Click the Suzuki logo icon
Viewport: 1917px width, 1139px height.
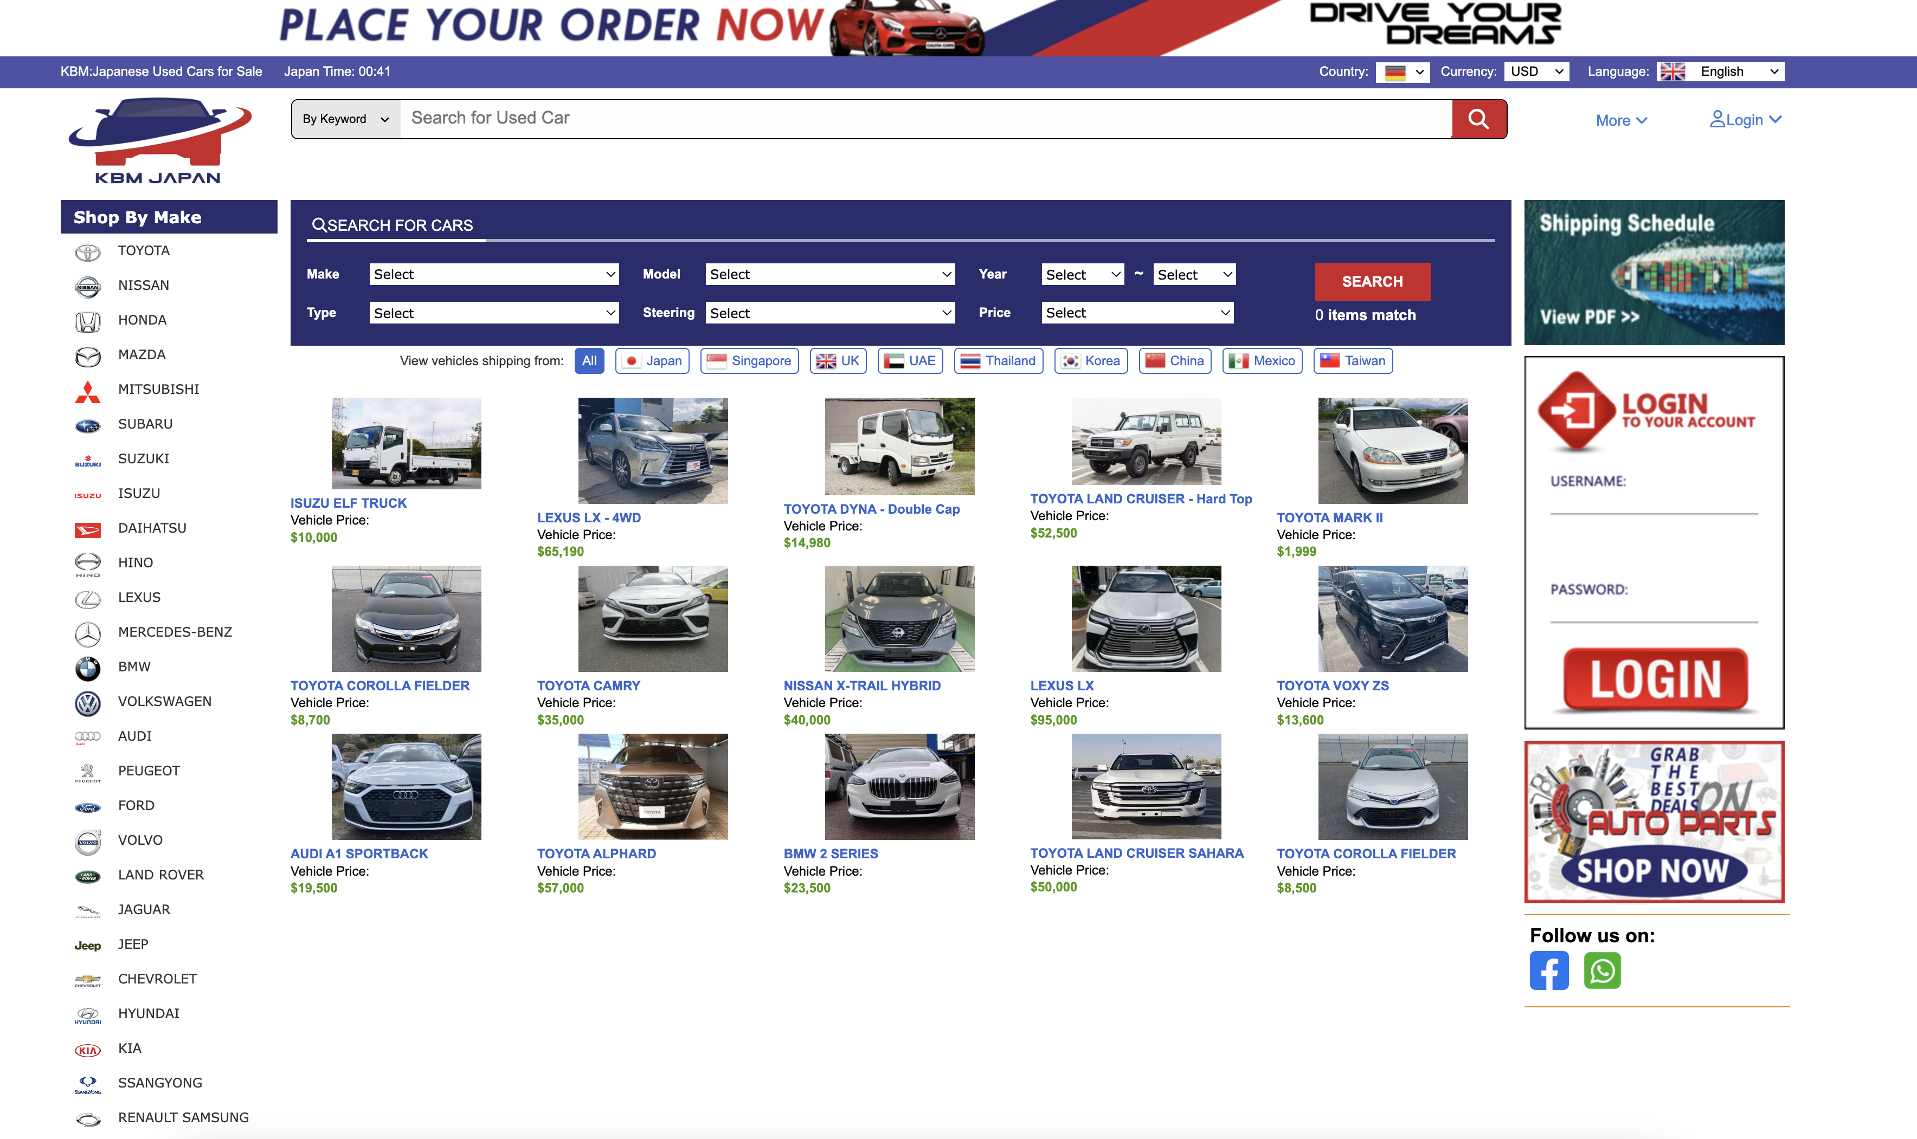click(87, 461)
